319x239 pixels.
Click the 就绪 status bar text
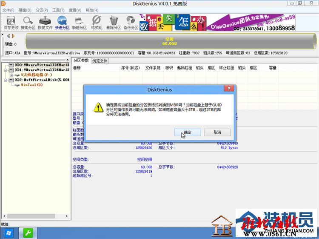click(x=5, y=225)
